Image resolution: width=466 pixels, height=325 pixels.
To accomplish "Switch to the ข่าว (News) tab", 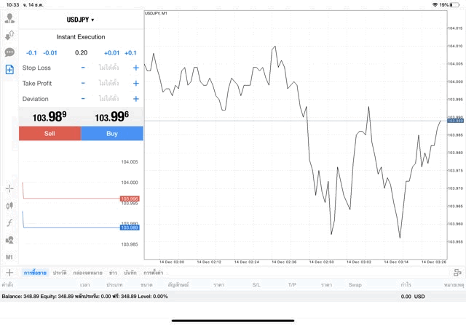I will pyautogui.click(x=113, y=272).
